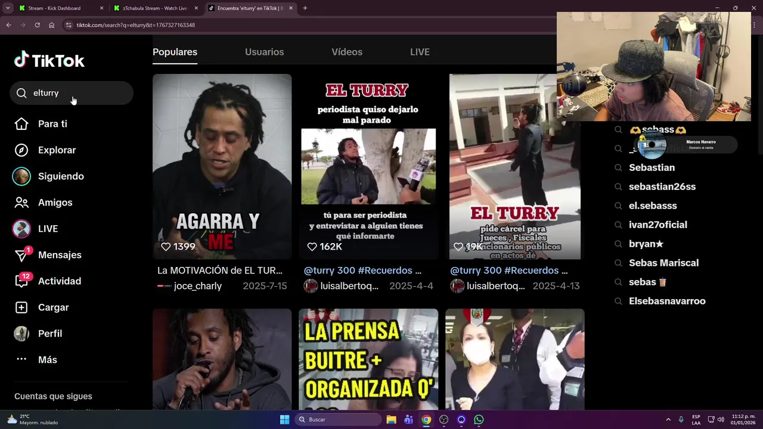The image size is (763, 429).
Task: Select suggestion el.sebasss
Action: click(x=653, y=206)
